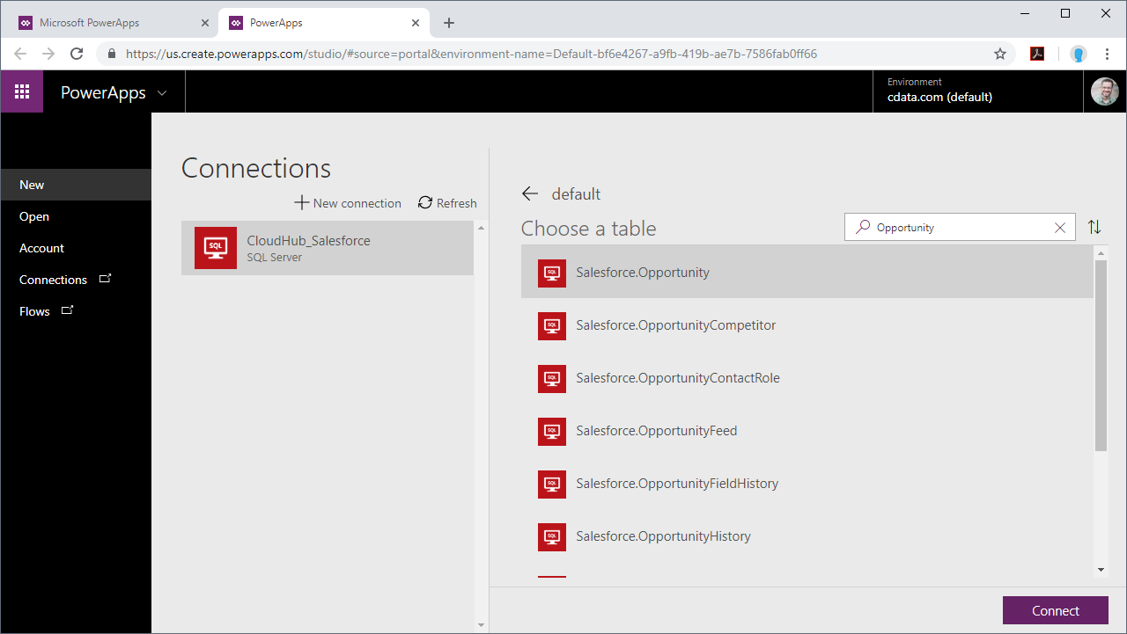Add a New connection
This screenshot has width=1127, height=634.
pos(348,203)
